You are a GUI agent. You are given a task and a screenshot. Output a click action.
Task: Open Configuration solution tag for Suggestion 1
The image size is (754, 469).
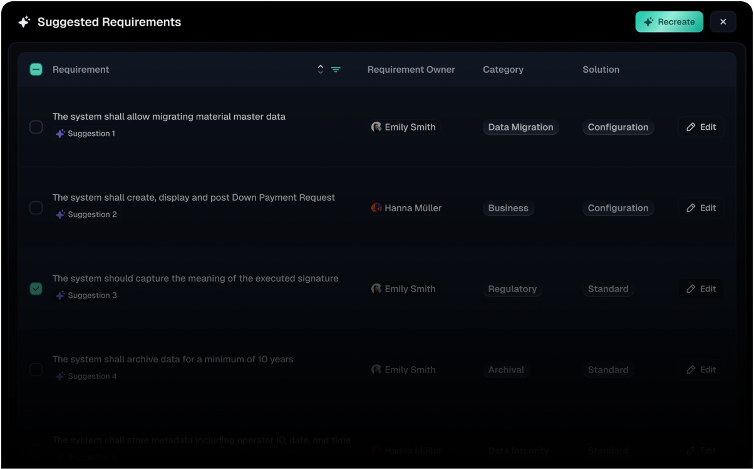(x=617, y=127)
